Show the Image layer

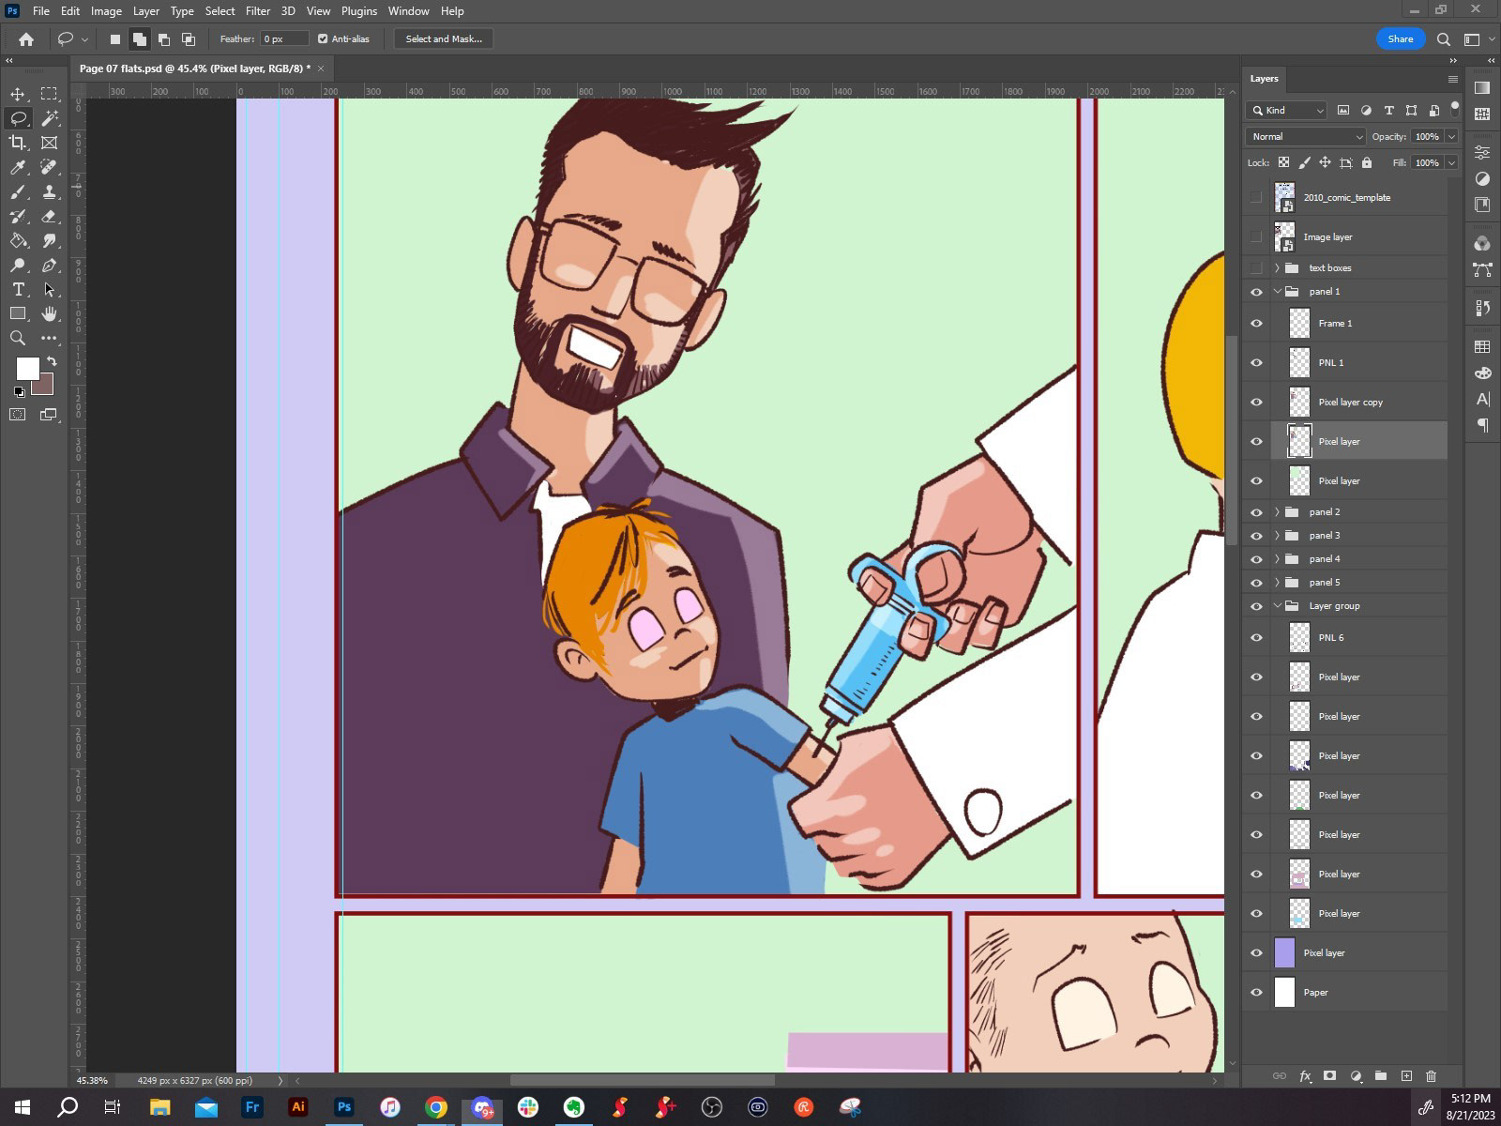(1256, 236)
